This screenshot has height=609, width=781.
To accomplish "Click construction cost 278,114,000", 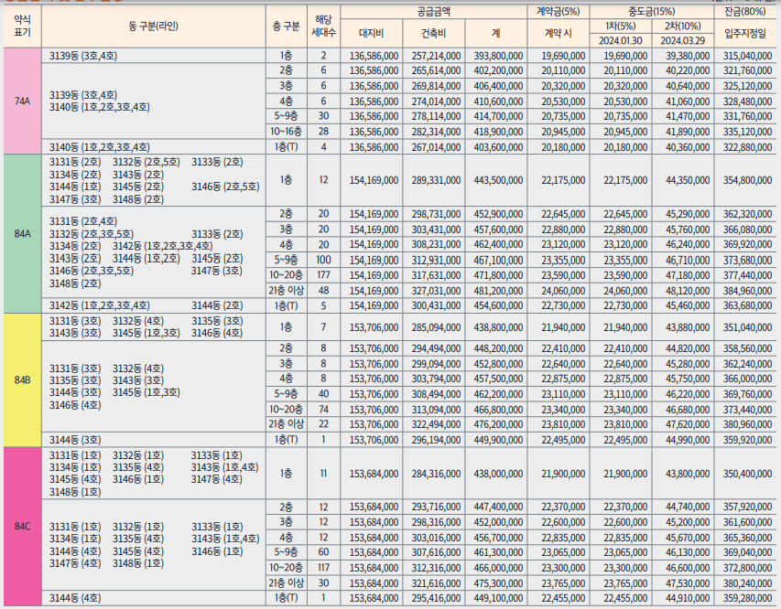I will pos(436,116).
